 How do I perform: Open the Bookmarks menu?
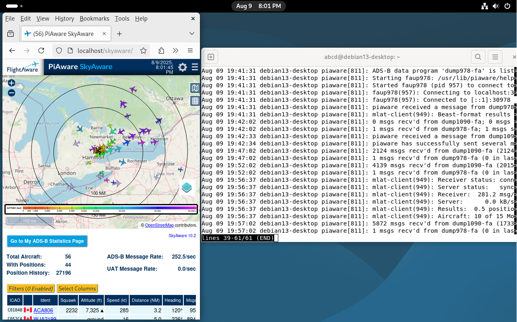pos(94,19)
